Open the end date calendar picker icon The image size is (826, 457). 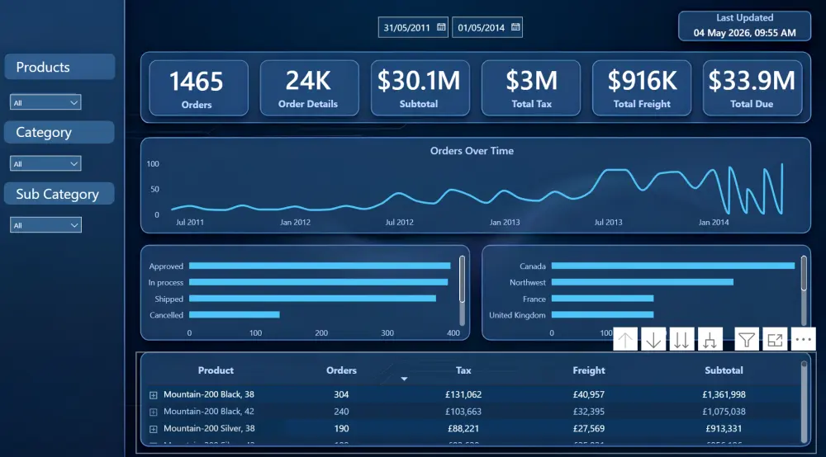515,27
